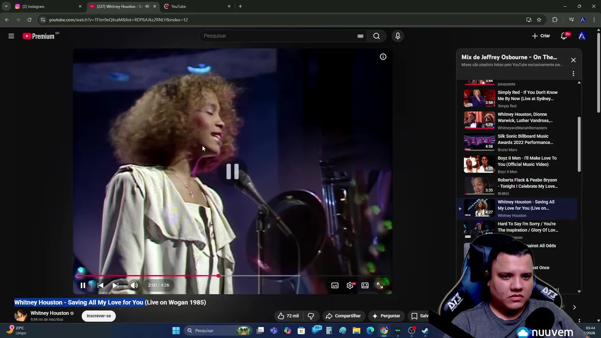Install app icon in address bar
The image size is (601, 338).
(x=529, y=20)
